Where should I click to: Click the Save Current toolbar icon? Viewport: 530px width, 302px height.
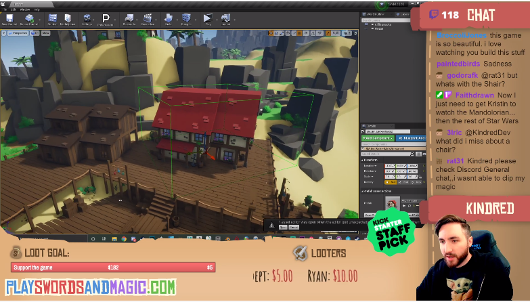pos(9,19)
